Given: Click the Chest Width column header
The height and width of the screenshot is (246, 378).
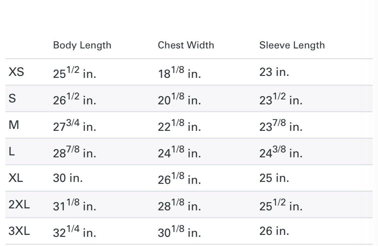Looking at the screenshot, I should click(186, 45).
